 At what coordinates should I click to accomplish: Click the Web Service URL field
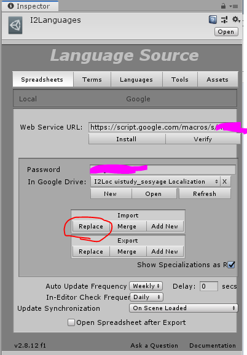tap(165, 127)
